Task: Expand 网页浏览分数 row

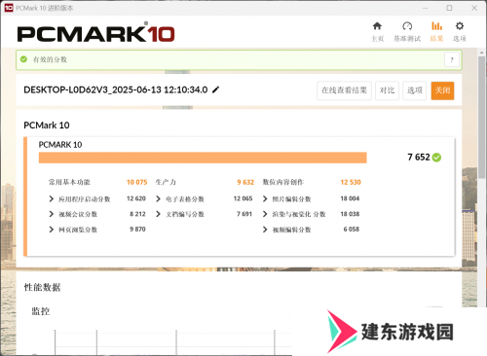Action: (51, 230)
